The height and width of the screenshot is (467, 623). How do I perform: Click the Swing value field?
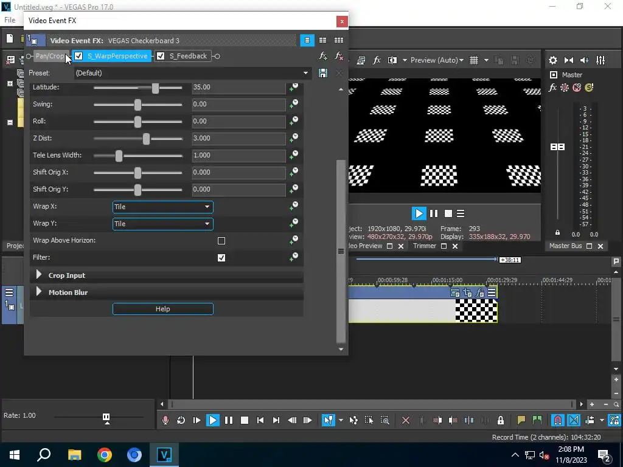[238, 105]
